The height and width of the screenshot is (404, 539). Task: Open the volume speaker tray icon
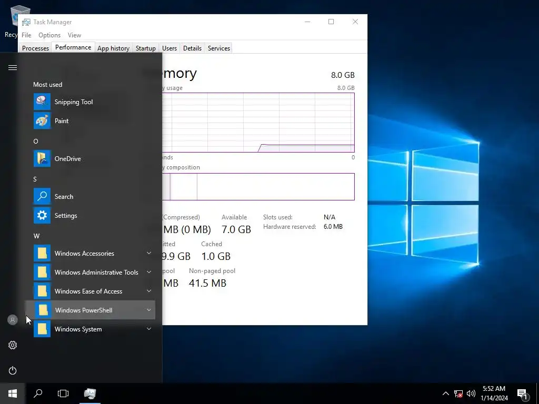471,393
